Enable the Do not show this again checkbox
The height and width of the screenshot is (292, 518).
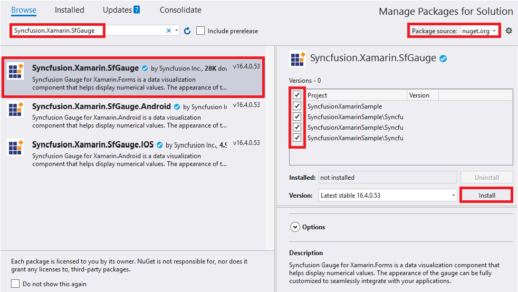point(15,284)
